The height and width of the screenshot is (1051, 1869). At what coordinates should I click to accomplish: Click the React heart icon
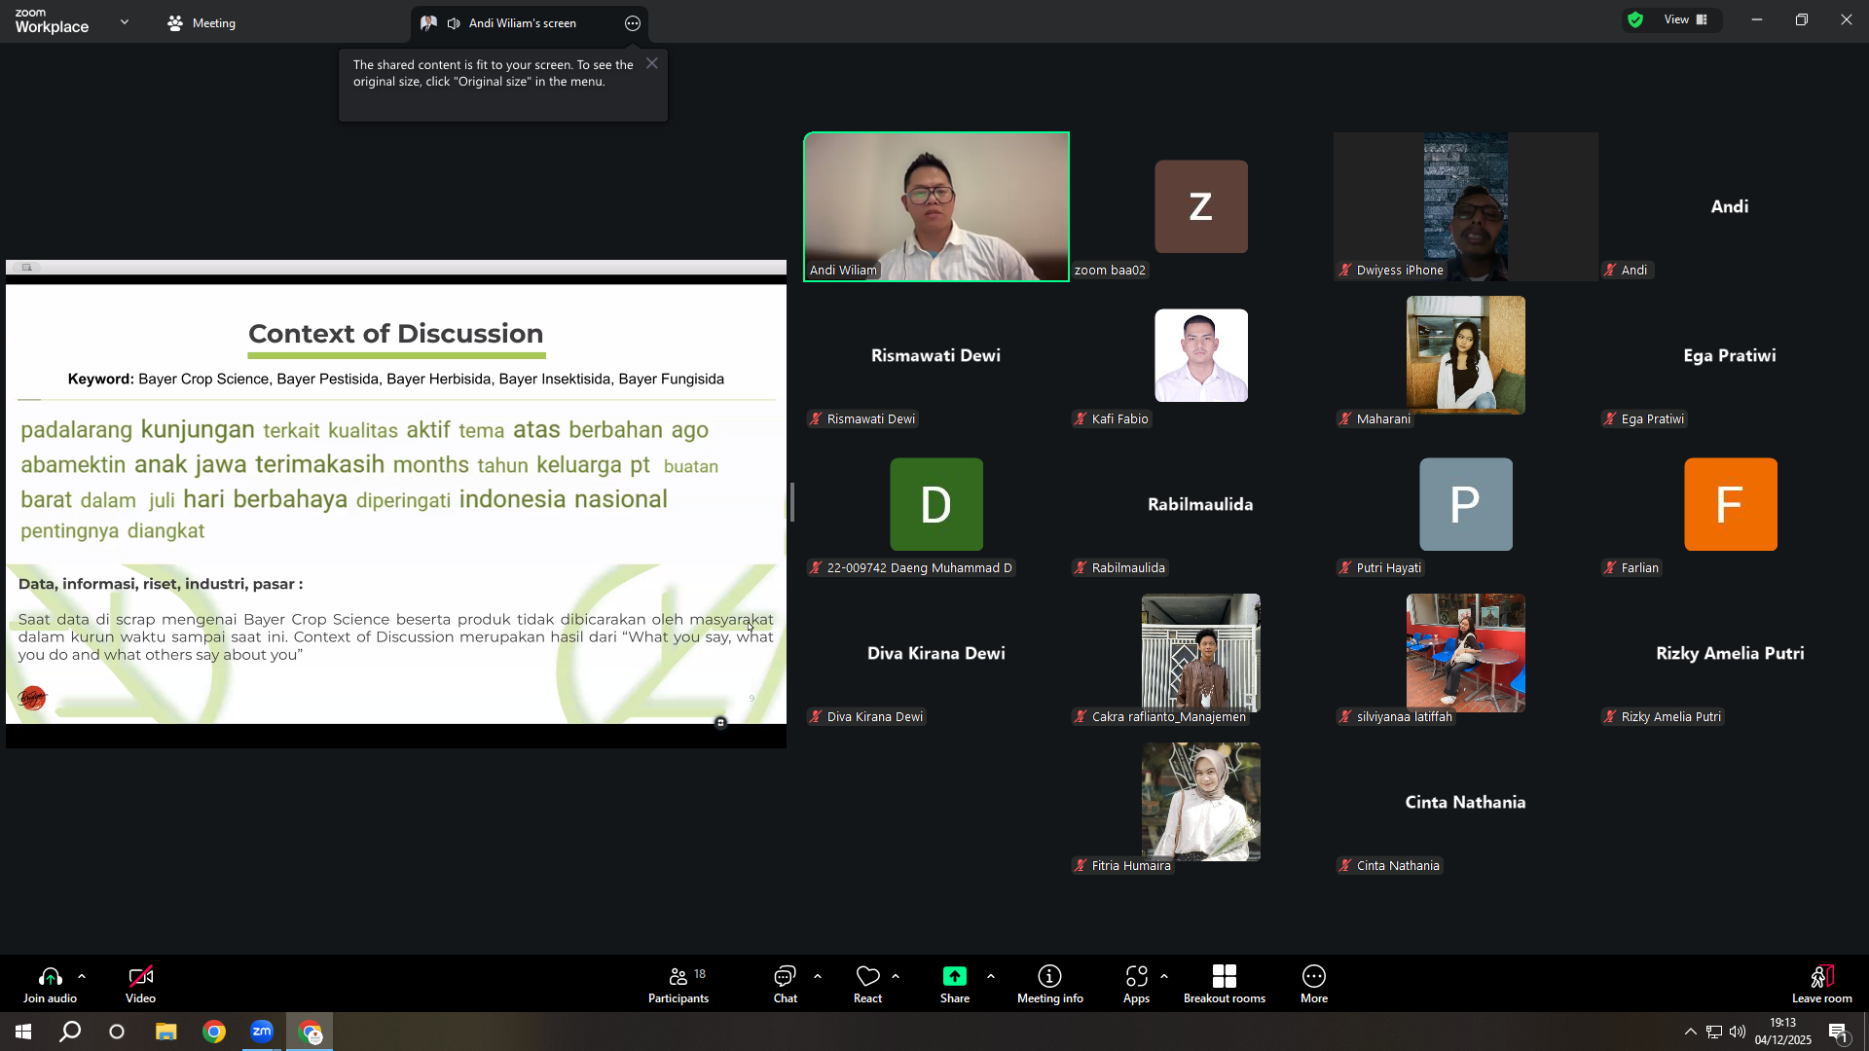click(x=867, y=976)
